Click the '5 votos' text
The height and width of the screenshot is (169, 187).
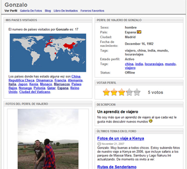155,92
